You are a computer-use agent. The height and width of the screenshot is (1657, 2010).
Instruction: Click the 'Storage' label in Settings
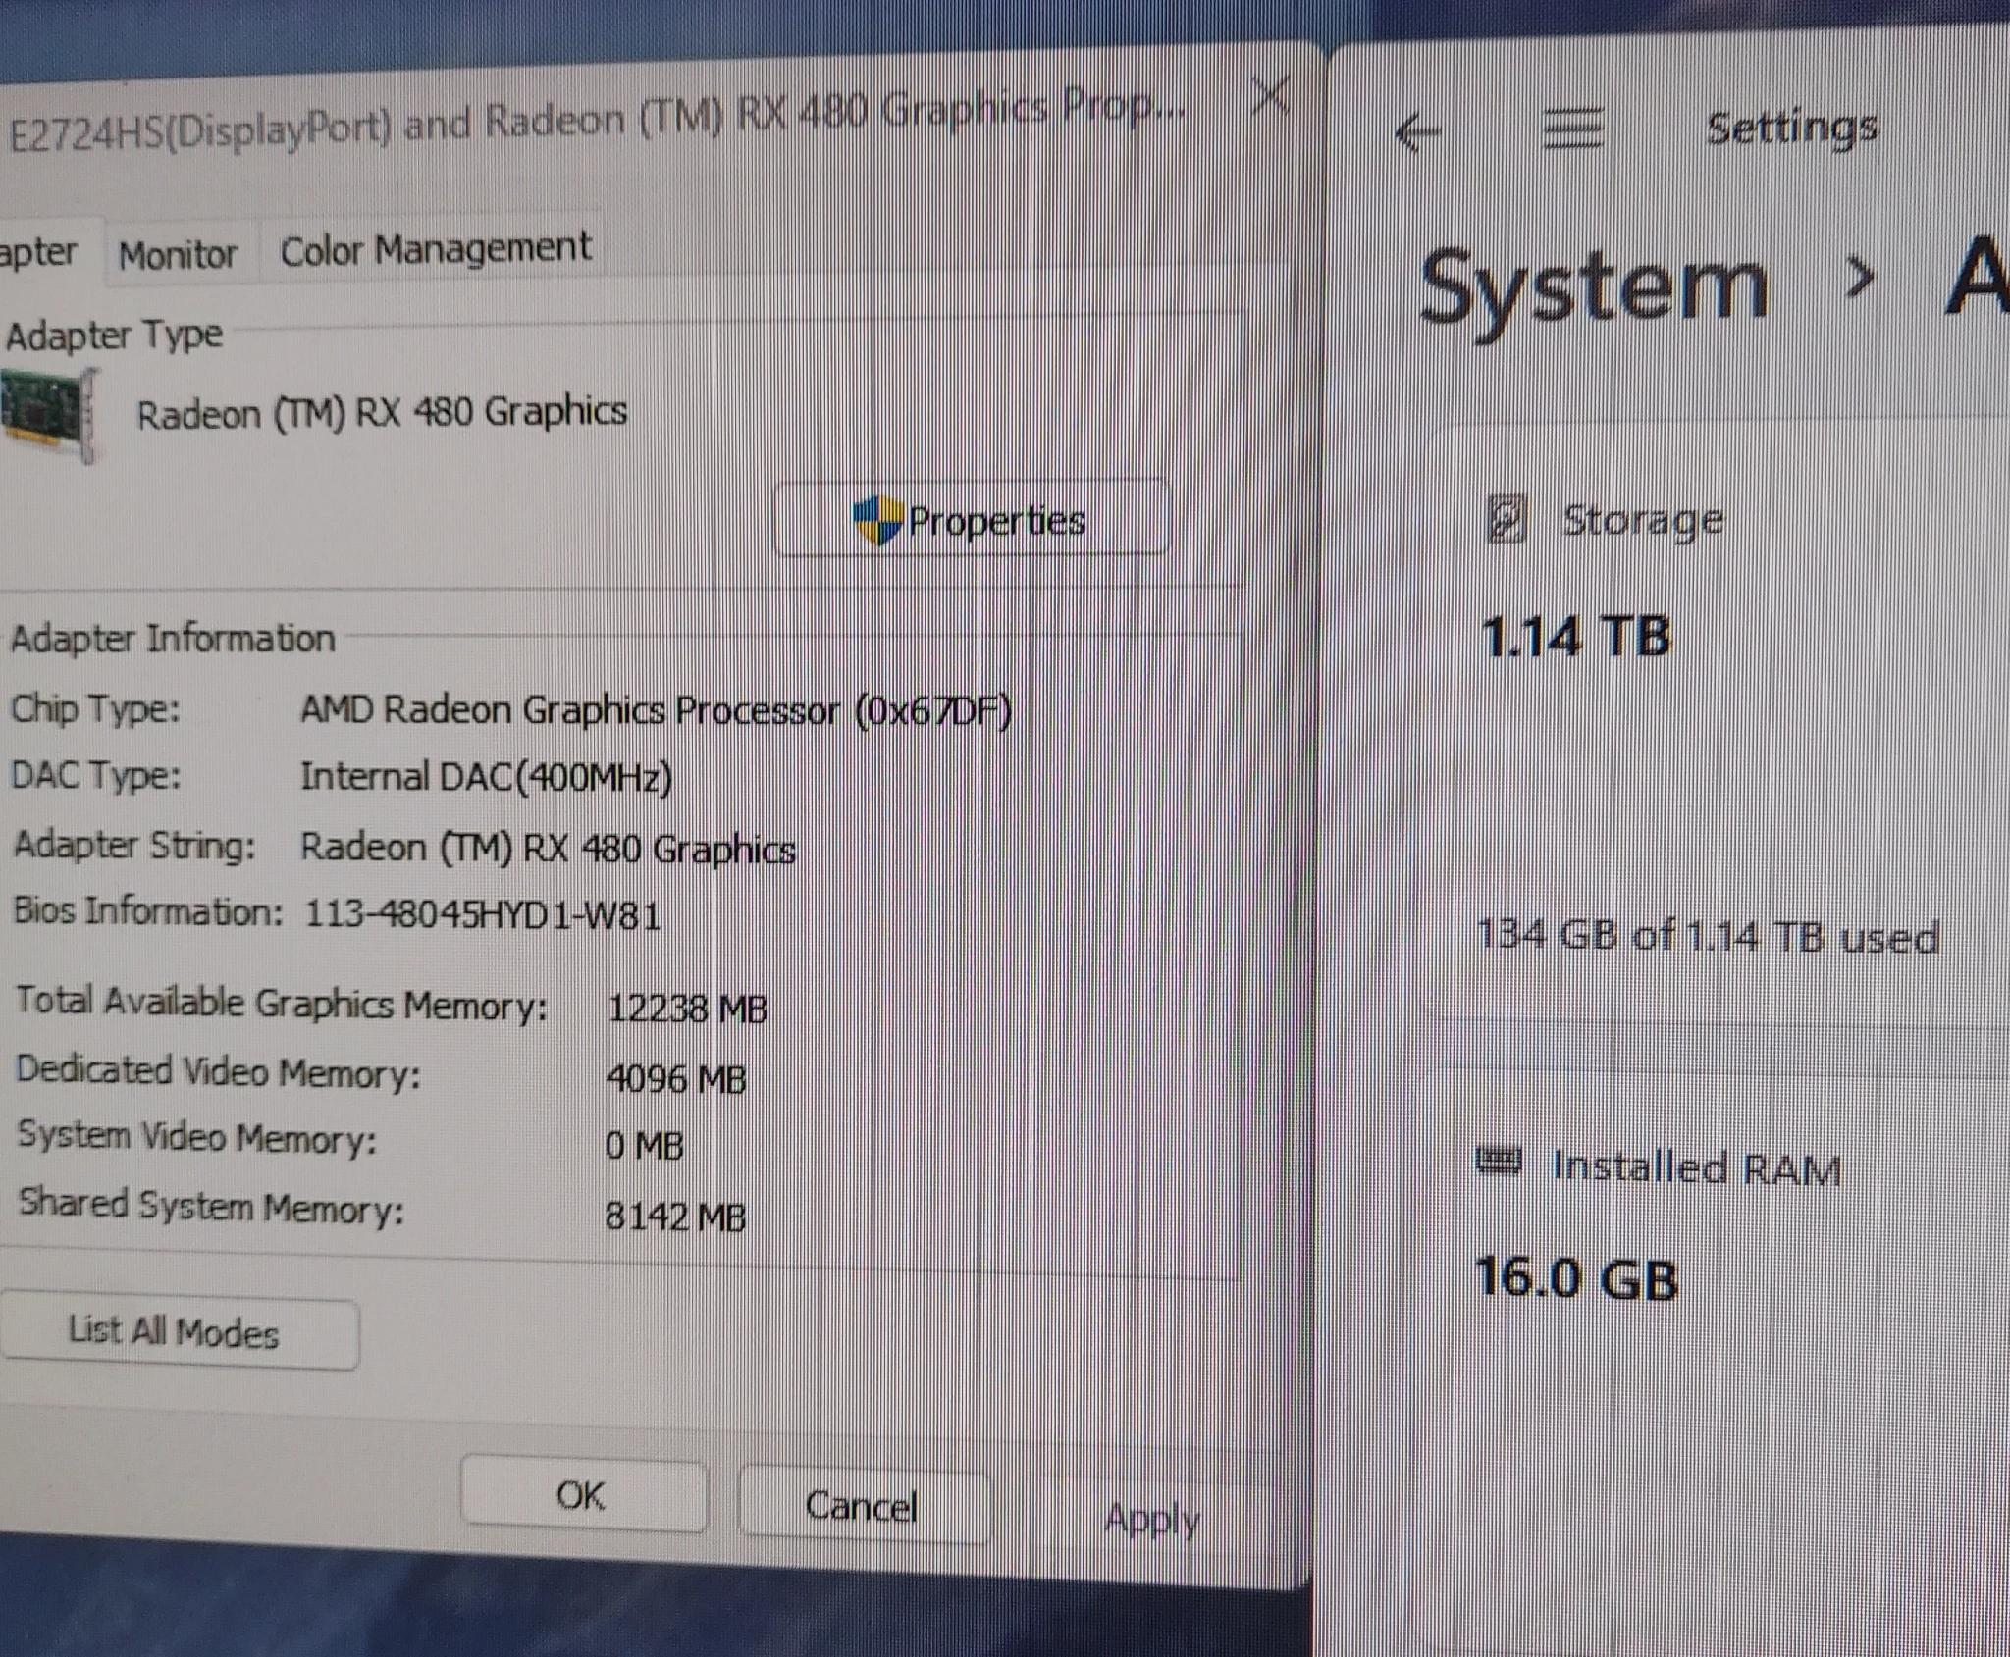(x=1643, y=521)
